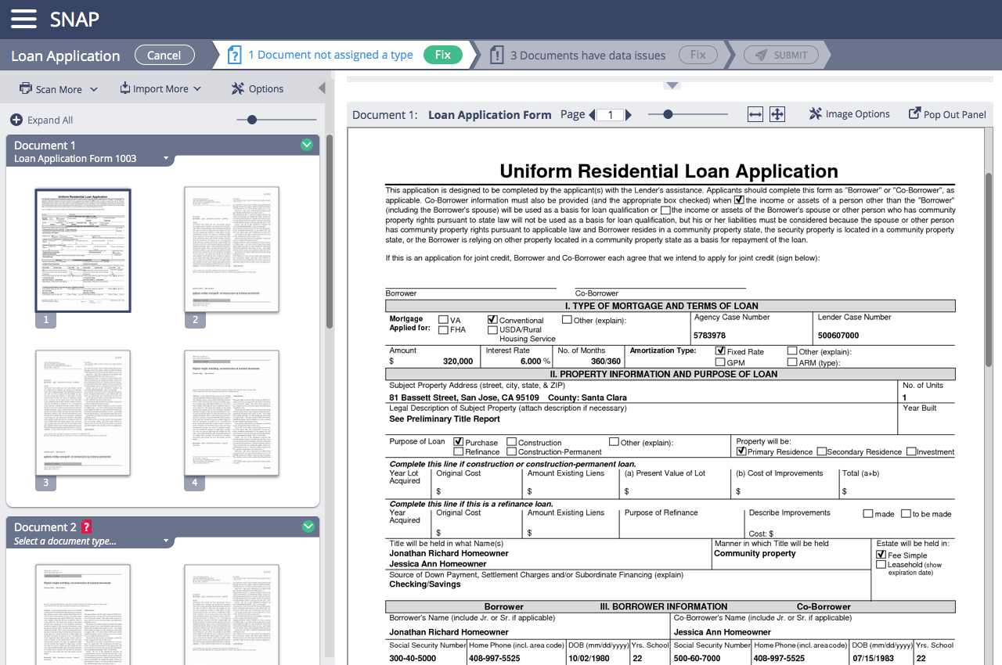Open Image Options

(x=849, y=114)
